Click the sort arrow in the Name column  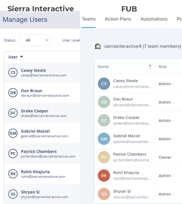(x=150, y=67)
